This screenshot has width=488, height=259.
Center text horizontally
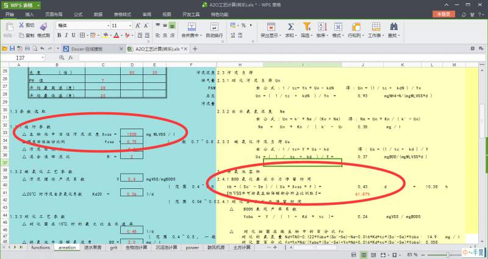point(165,35)
